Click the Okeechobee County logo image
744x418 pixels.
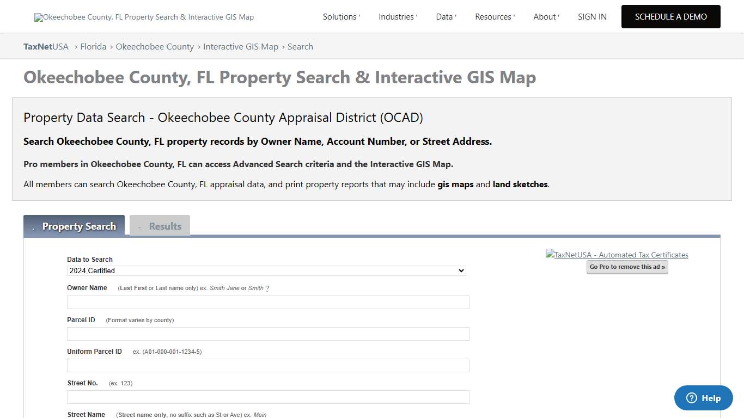click(x=144, y=16)
